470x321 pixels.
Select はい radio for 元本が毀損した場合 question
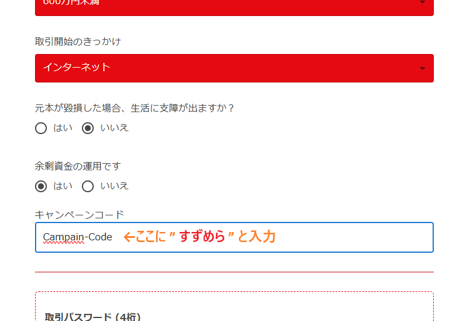pos(41,128)
